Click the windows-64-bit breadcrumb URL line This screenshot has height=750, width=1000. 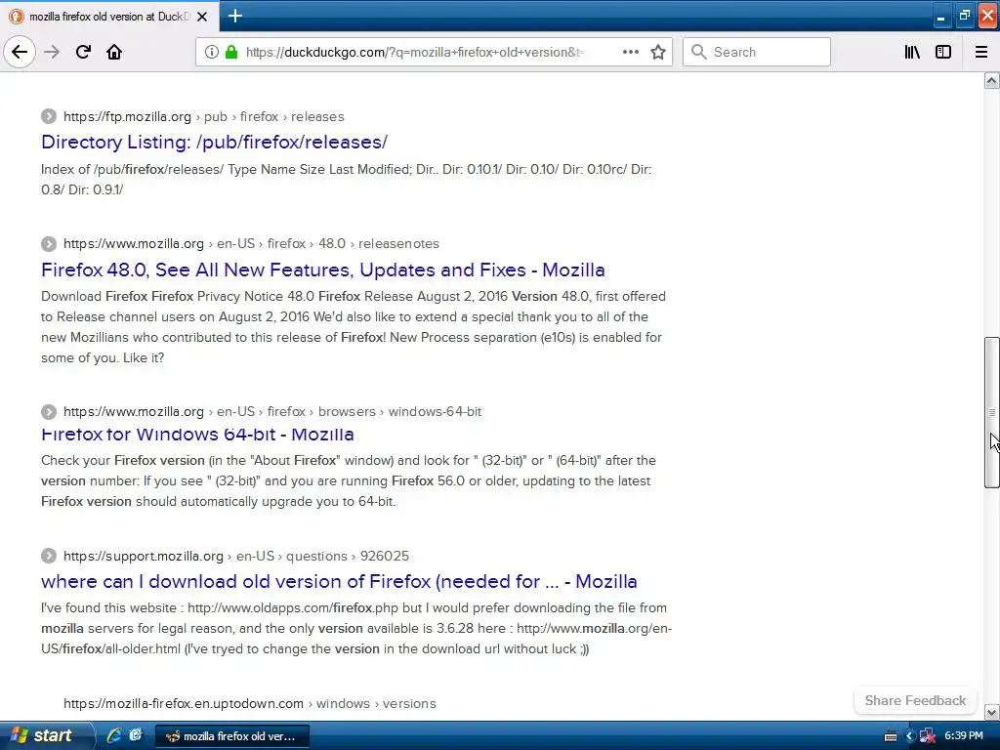[x=272, y=411]
